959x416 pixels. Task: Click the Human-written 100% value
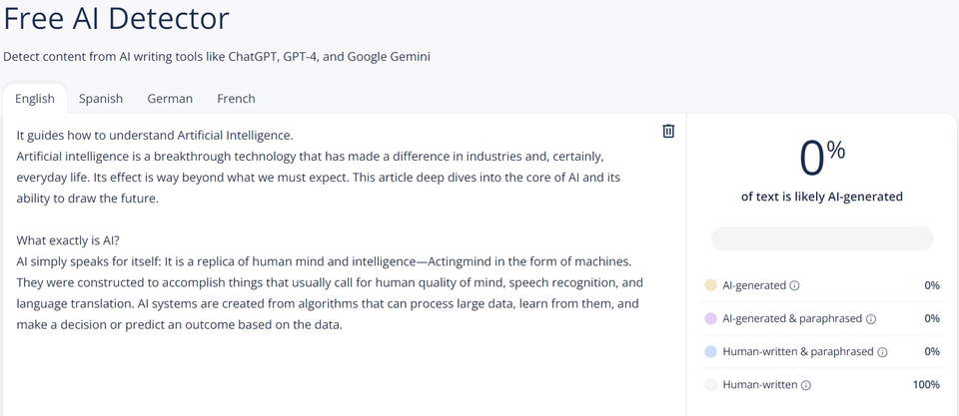point(926,385)
